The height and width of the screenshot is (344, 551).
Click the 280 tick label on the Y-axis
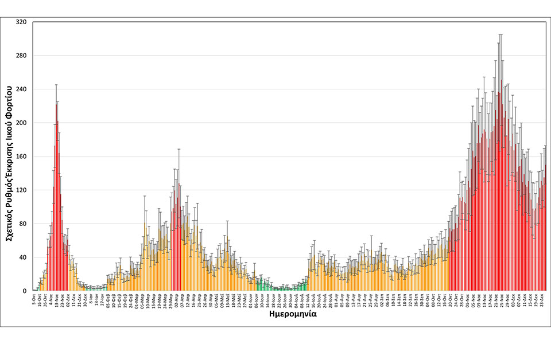click(x=22, y=56)
